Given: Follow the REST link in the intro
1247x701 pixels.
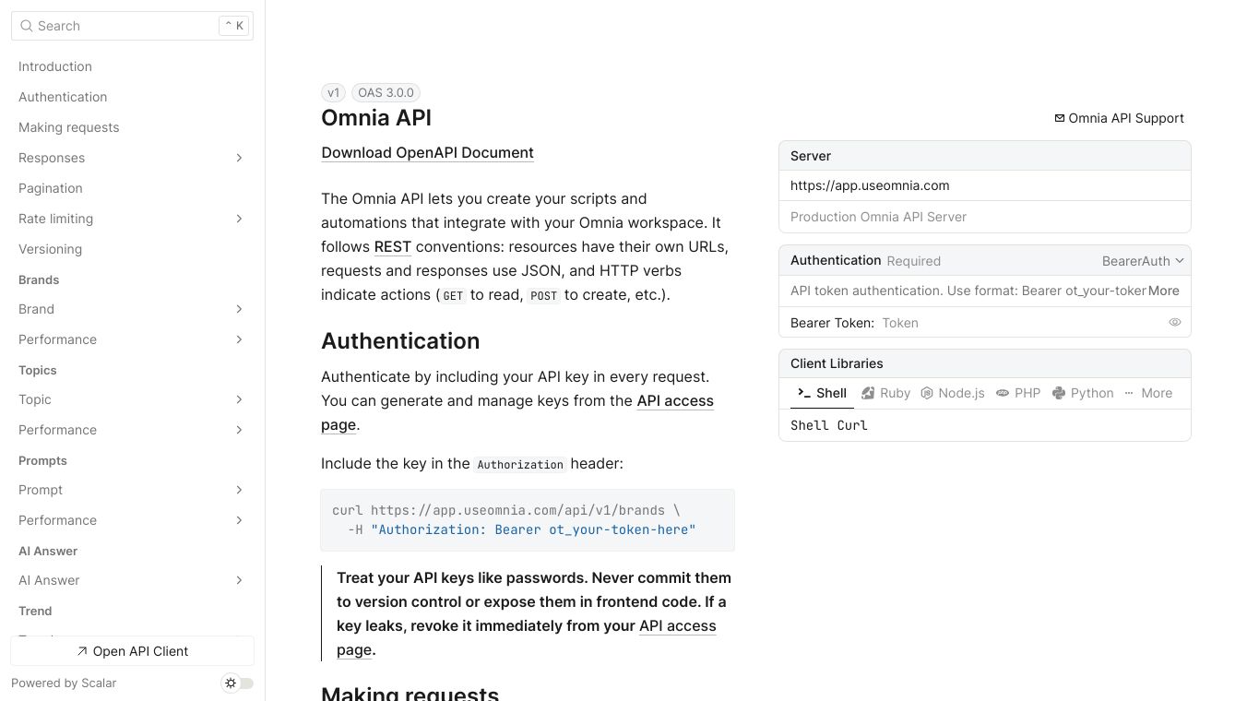Looking at the screenshot, I should coord(392,247).
